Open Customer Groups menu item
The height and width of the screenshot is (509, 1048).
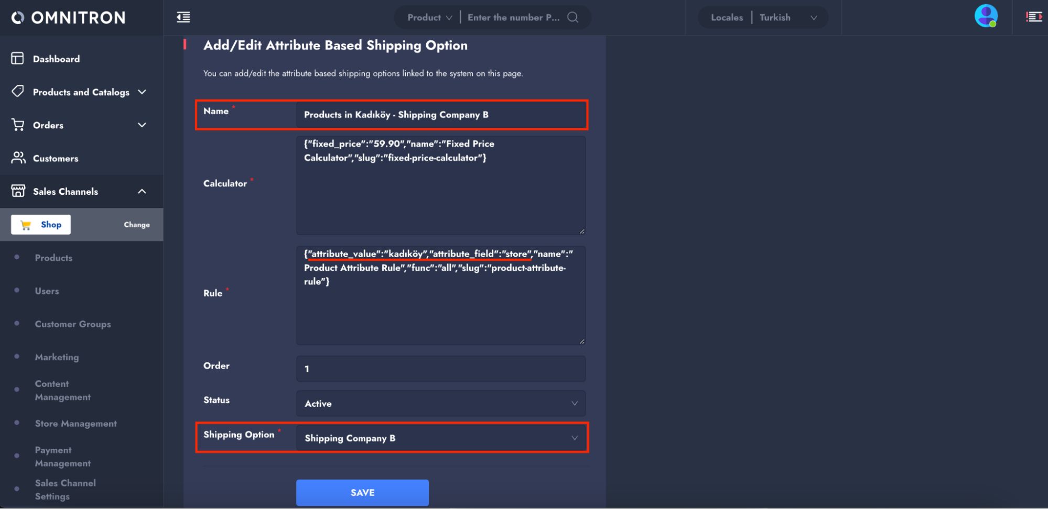click(73, 324)
